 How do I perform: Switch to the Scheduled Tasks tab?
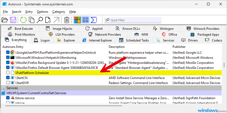pos(134,40)
